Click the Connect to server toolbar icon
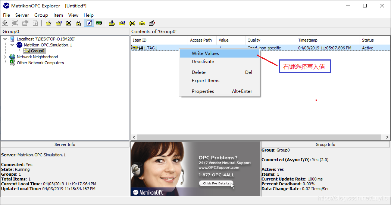 pos(5,23)
